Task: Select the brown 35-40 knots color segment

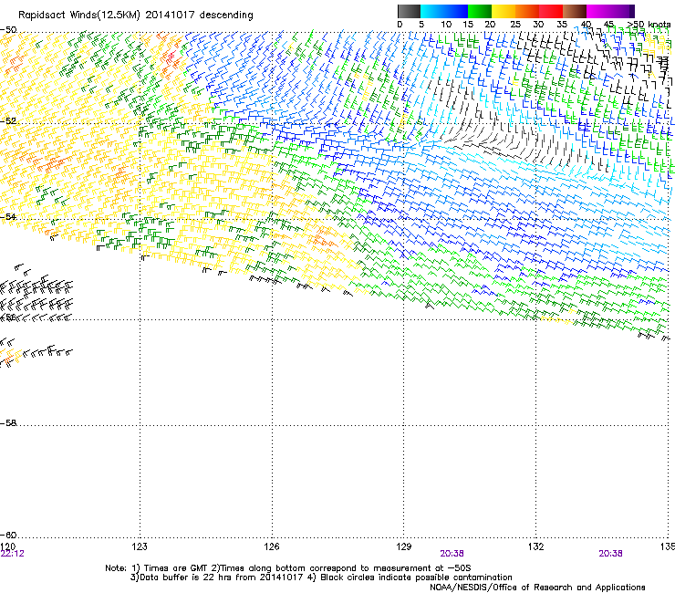Action: (x=575, y=11)
